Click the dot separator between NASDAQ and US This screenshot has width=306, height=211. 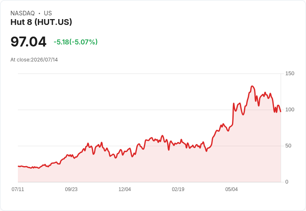(39, 13)
